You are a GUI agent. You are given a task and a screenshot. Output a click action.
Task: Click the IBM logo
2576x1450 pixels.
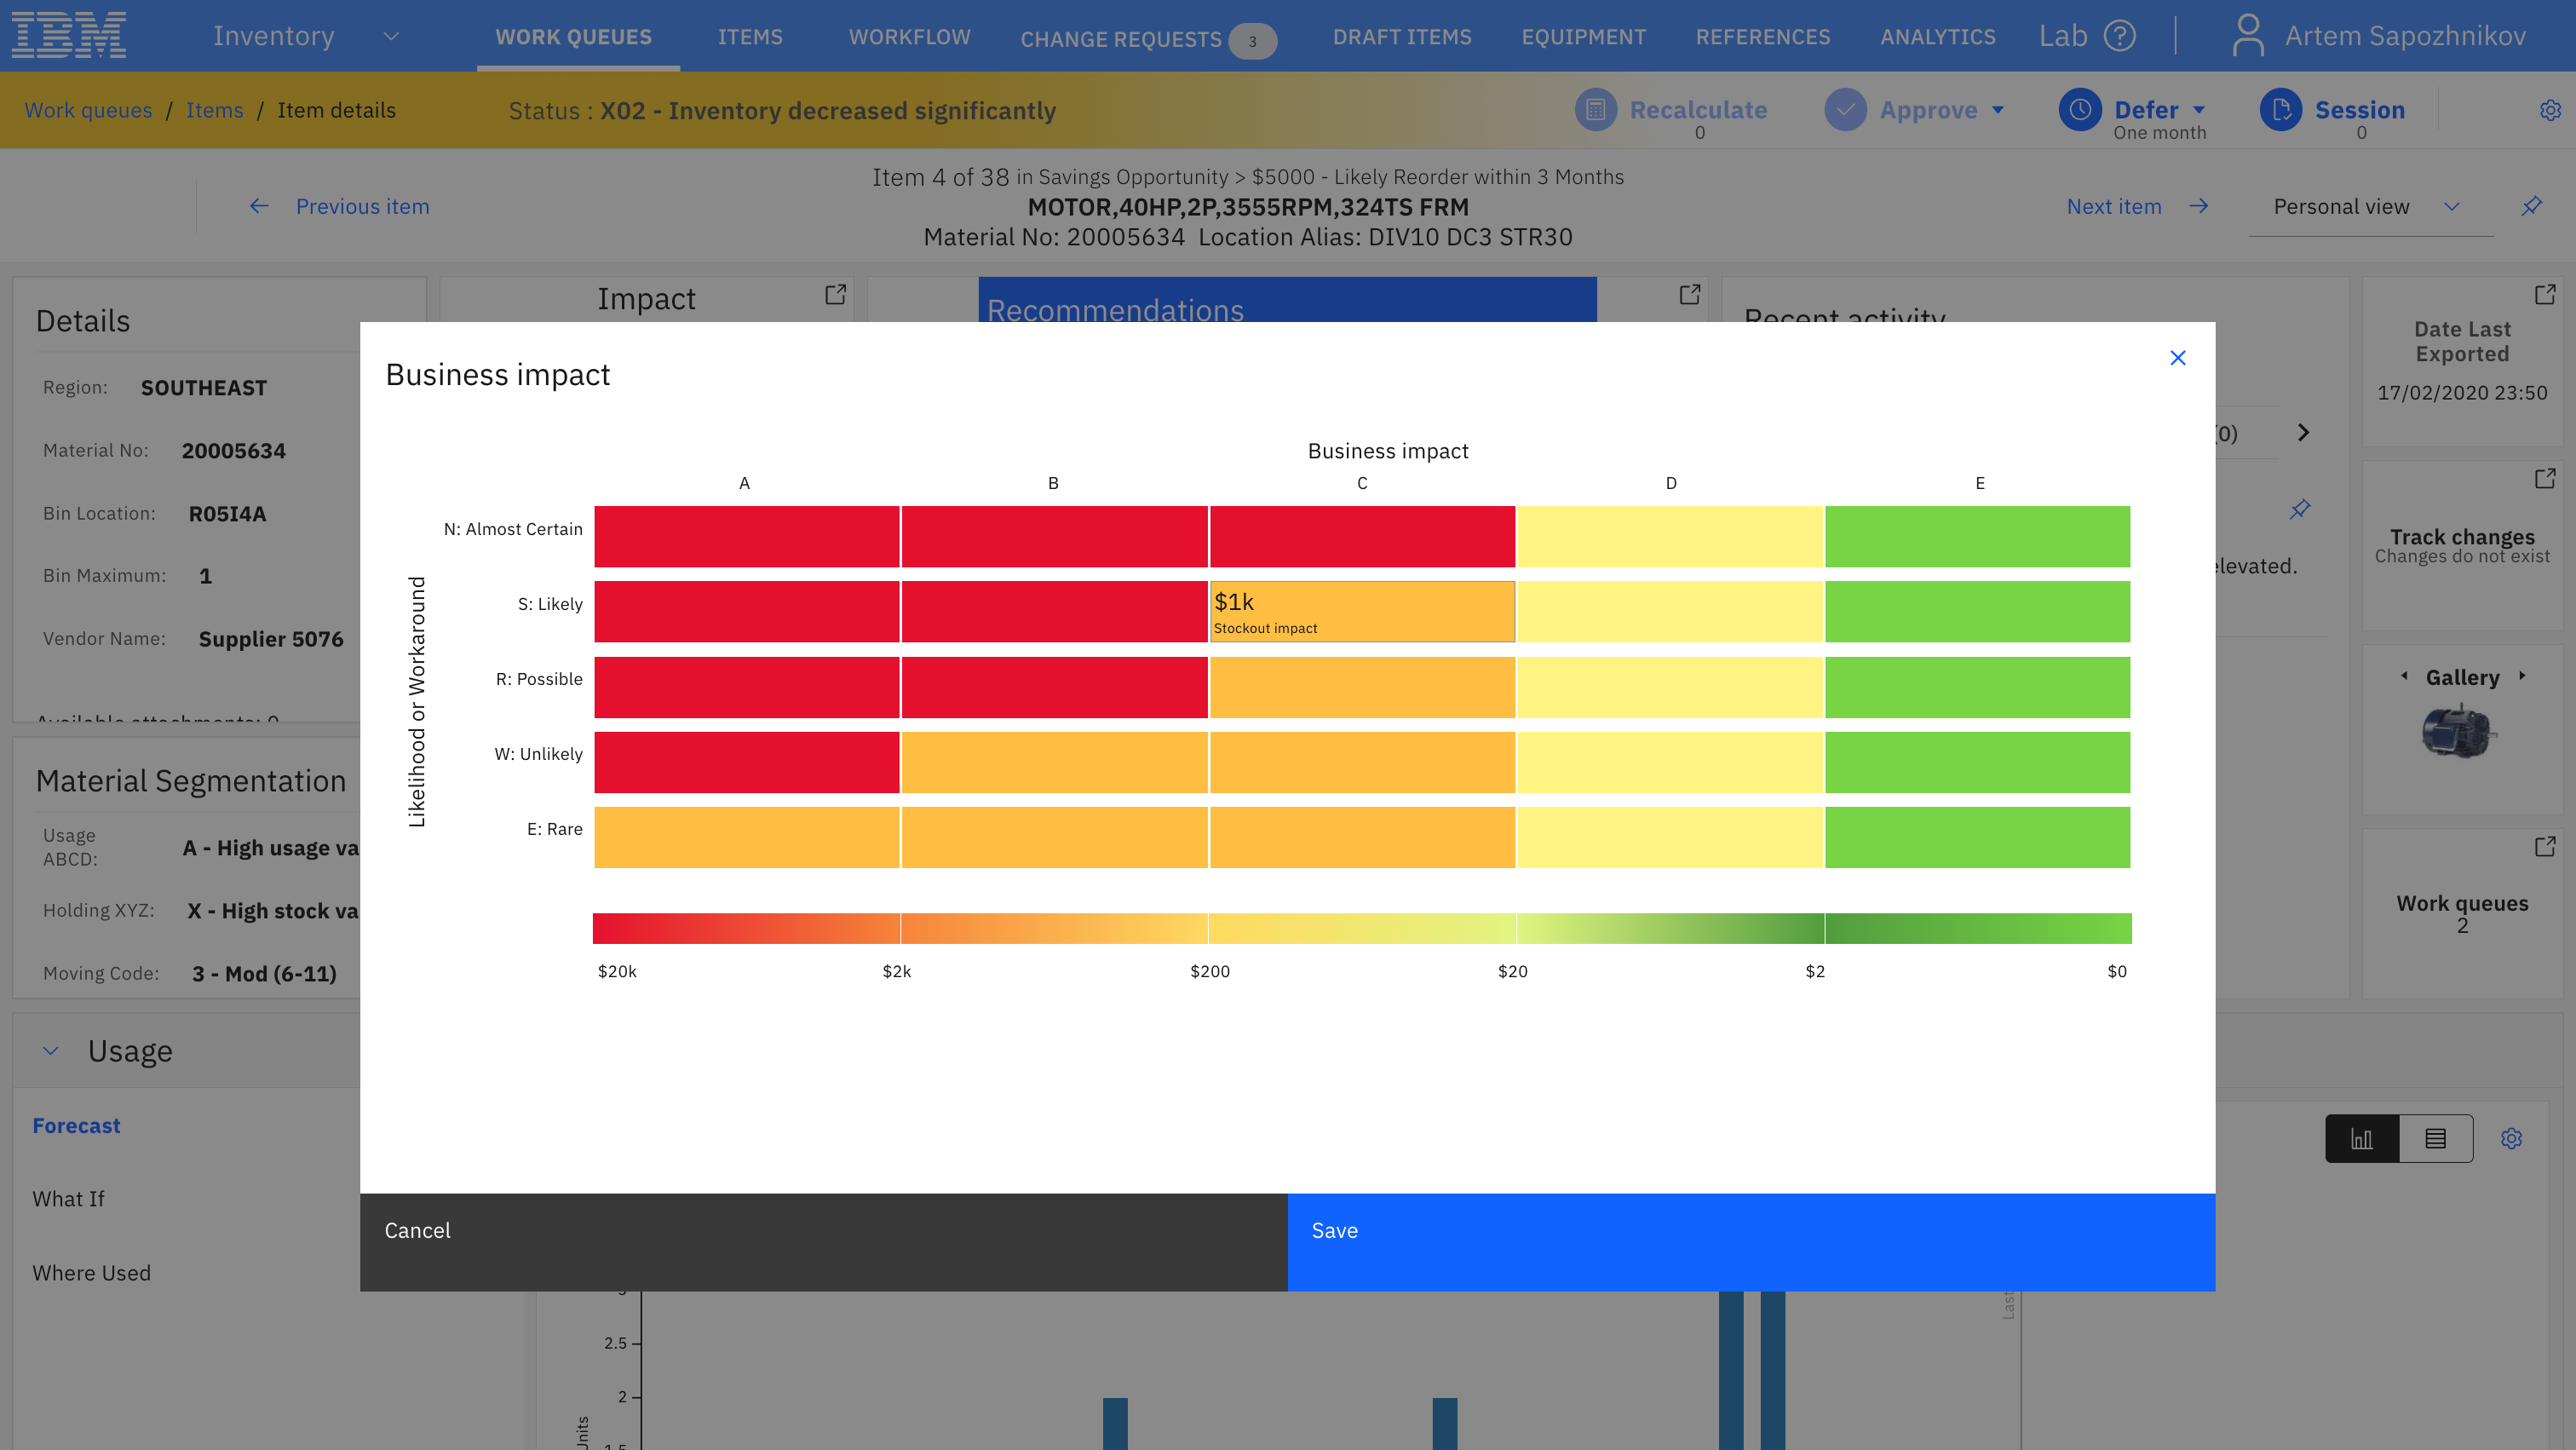tap(69, 35)
